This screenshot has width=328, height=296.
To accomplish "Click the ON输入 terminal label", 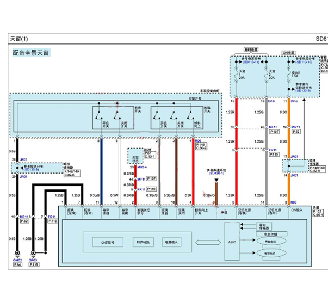I will pyautogui.click(x=297, y=210).
